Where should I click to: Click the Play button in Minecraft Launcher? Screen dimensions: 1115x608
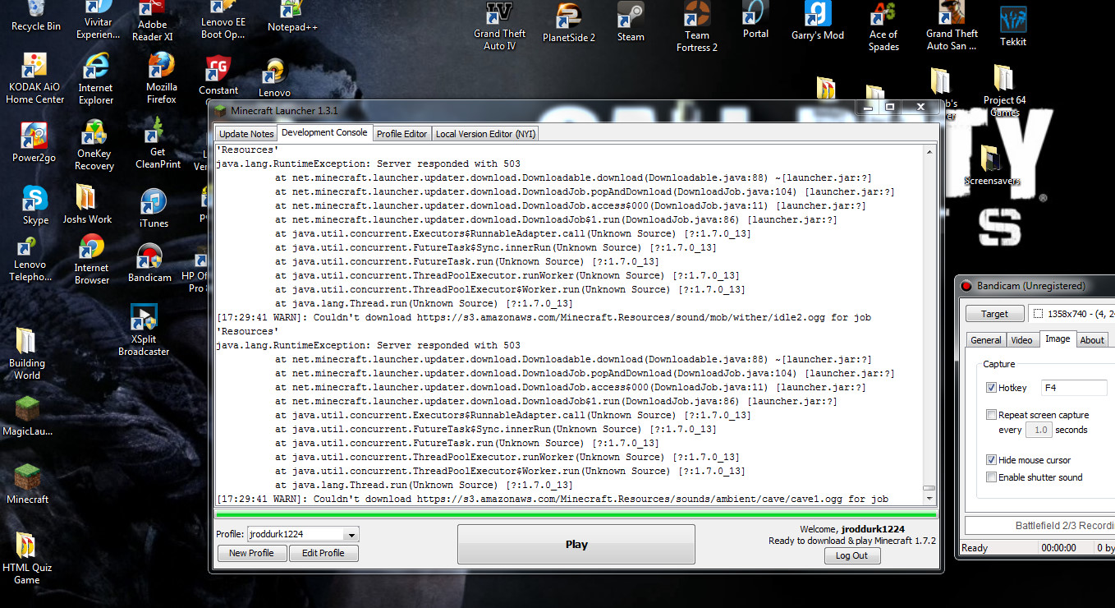[576, 544]
